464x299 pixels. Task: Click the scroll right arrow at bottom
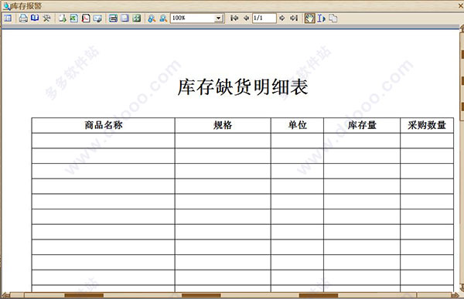pos(455,295)
